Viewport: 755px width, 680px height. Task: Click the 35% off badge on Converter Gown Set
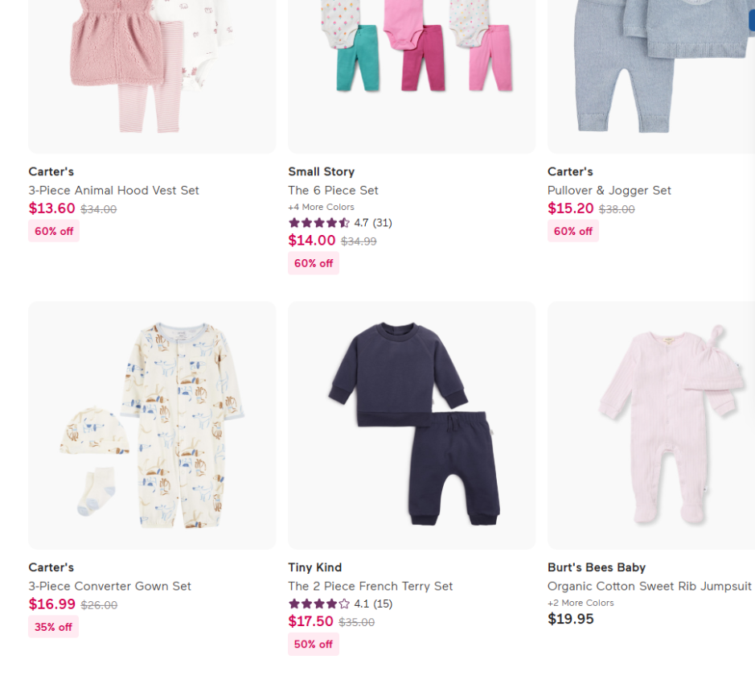(x=53, y=627)
